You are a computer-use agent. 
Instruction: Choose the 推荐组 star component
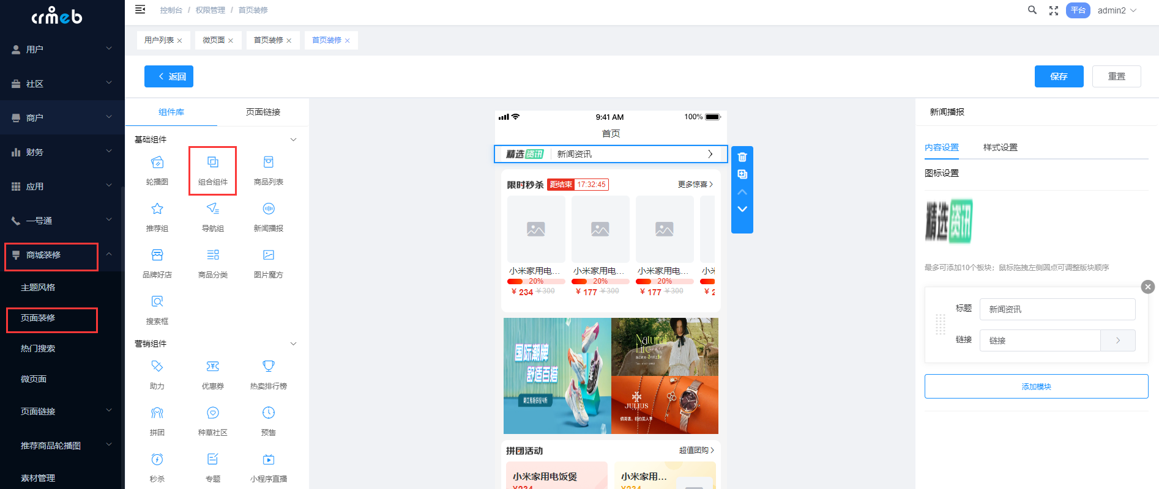[x=157, y=217]
